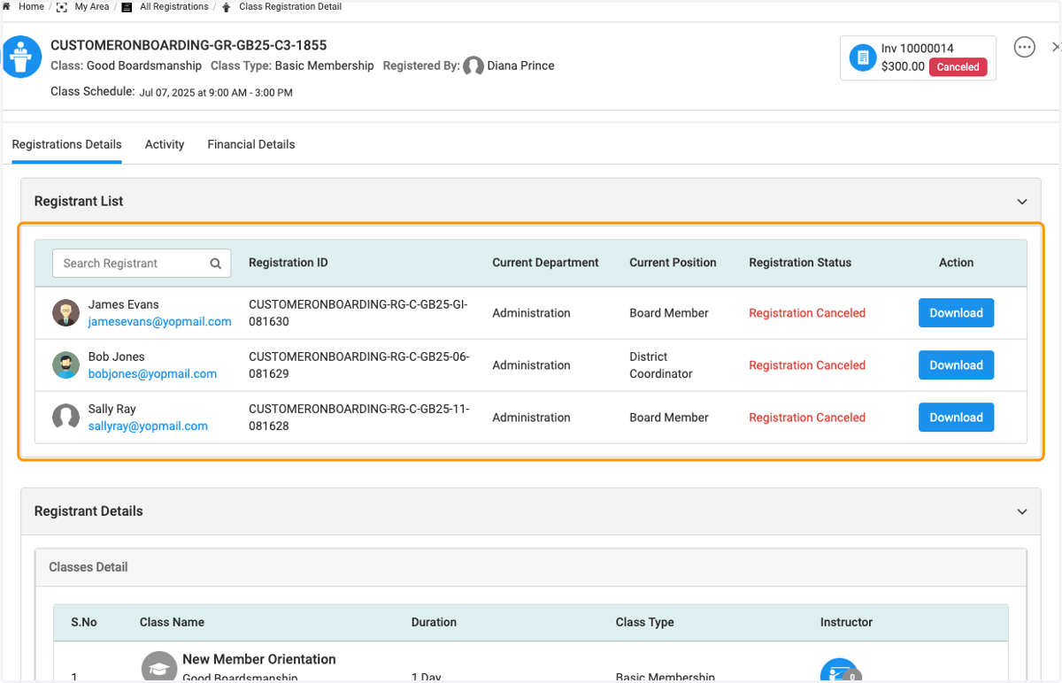Click the search magnifier icon
This screenshot has width=1062, height=683.
[x=216, y=263]
